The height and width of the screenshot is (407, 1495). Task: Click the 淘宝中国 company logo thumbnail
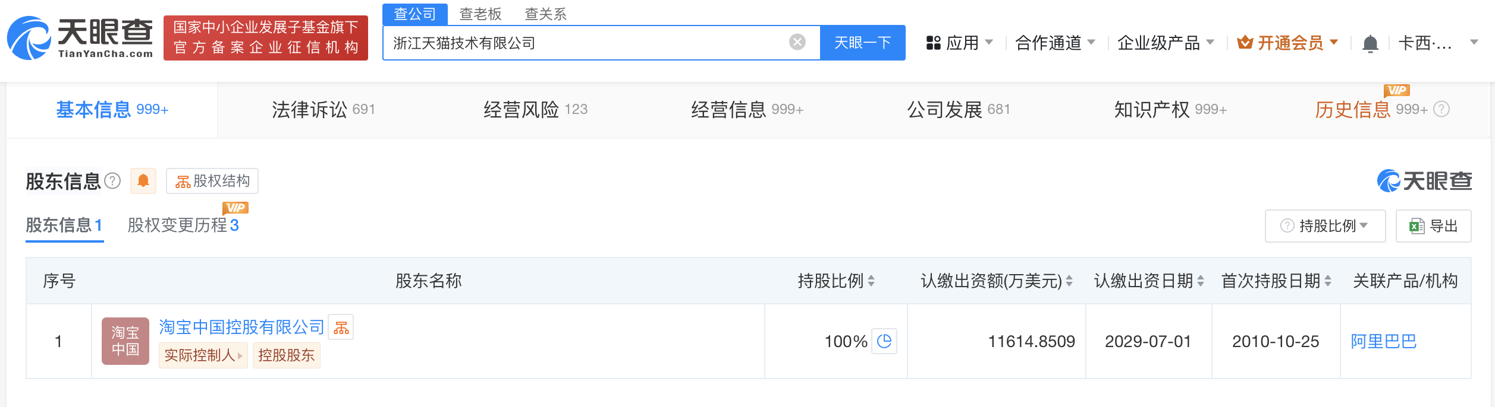point(125,341)
